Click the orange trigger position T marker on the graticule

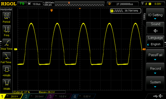51,10
